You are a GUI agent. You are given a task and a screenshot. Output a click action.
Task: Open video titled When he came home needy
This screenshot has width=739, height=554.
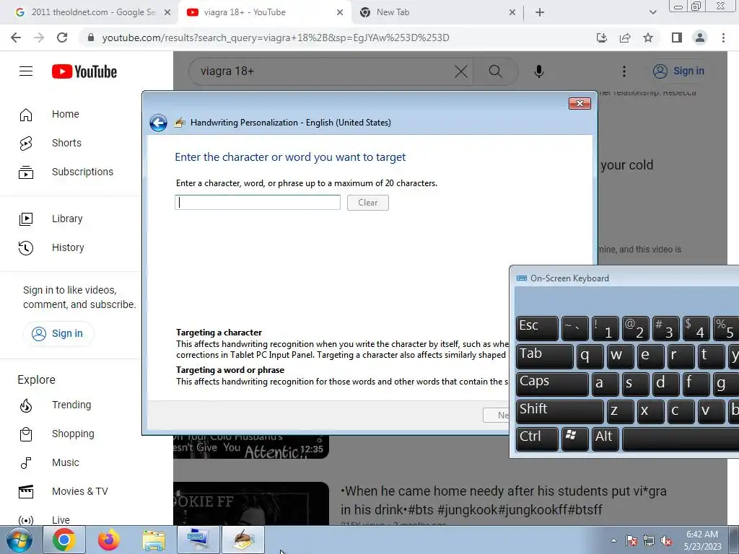503,501
